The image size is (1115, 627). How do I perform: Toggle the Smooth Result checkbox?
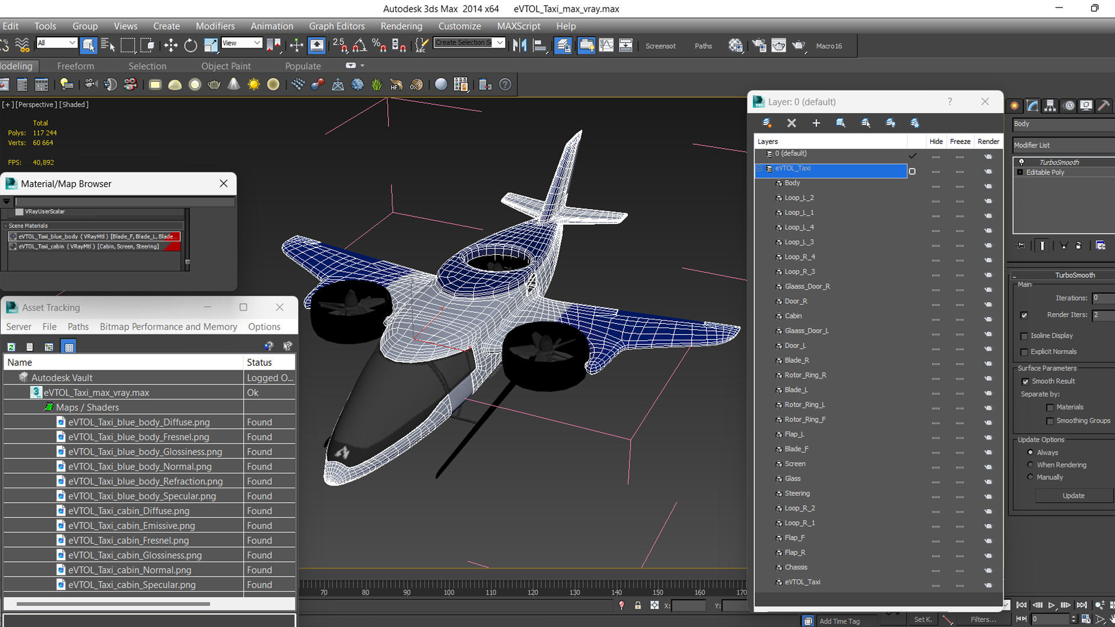1025,382
